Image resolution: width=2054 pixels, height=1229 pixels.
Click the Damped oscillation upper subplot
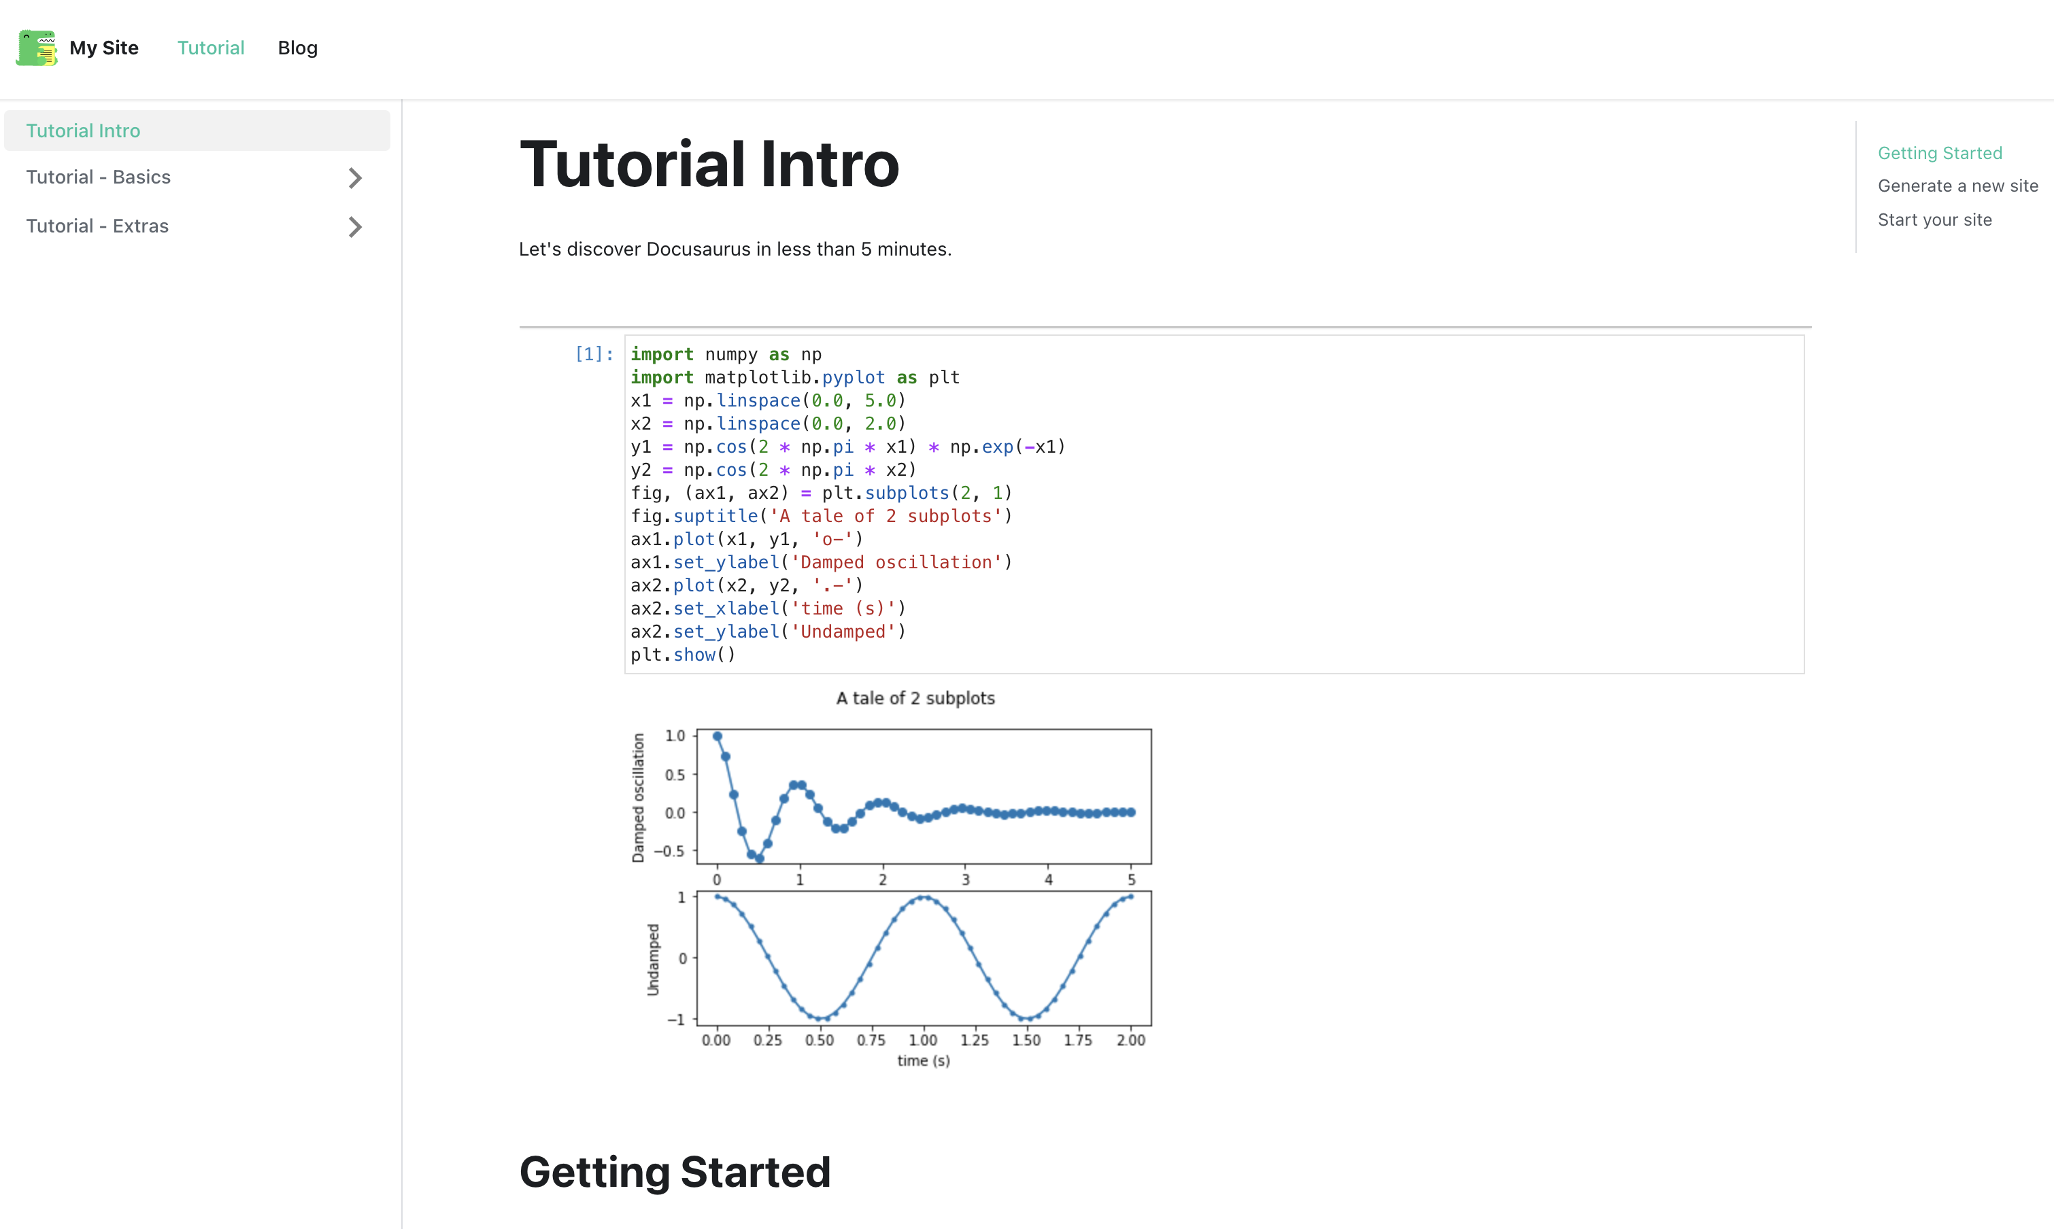(923, 796)
